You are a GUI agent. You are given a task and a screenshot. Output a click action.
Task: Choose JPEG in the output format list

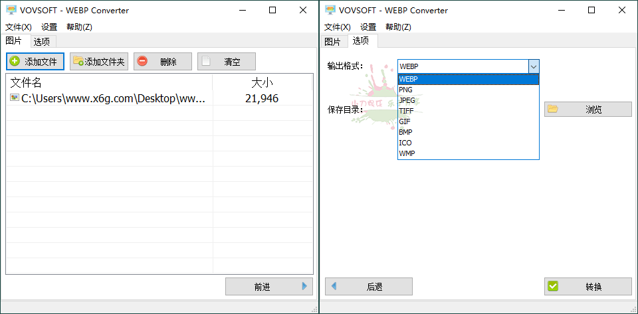pyautogui.click(x=407, y=100)
